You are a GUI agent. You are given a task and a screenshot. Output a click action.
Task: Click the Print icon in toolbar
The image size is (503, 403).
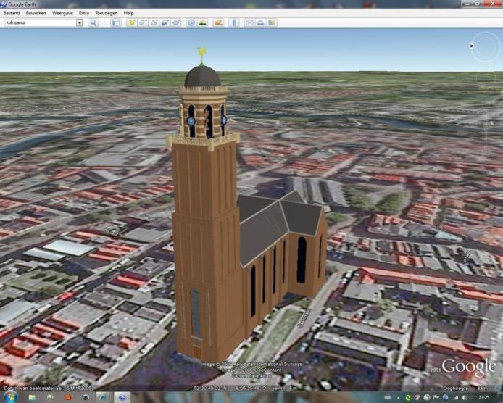click(x=261, y=22)
